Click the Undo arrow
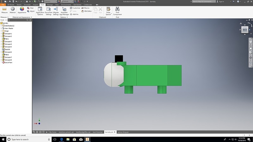 pos(16,2)
